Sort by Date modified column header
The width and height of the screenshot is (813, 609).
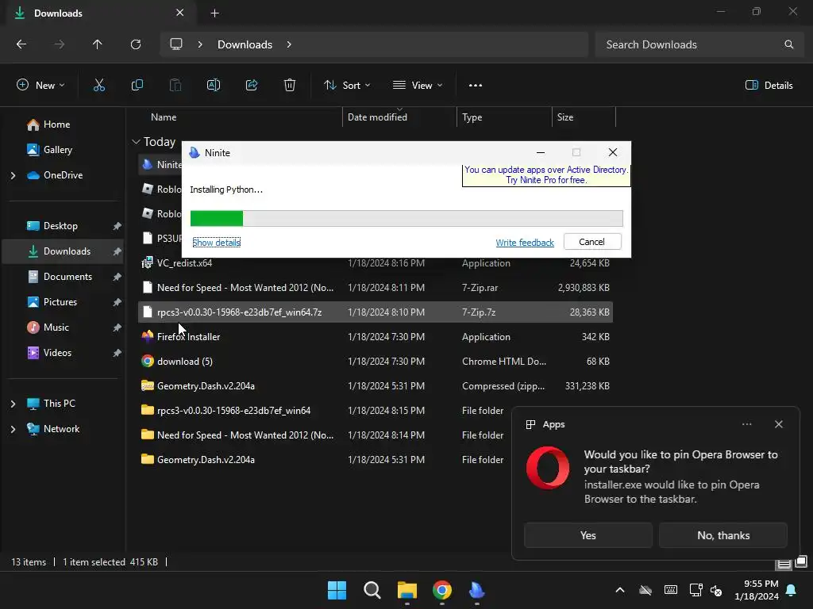point(399,117)
